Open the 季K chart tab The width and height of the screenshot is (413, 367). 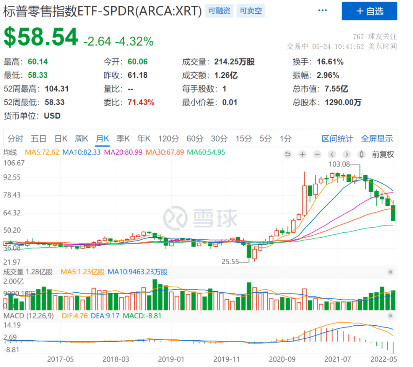(123, 139)
